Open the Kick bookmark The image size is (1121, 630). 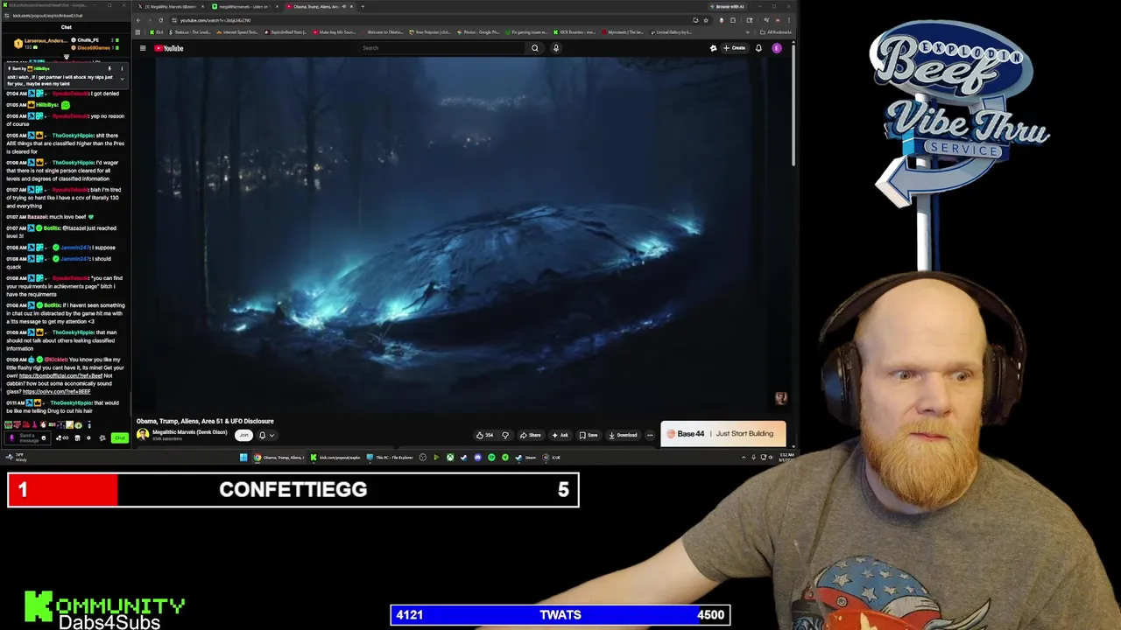(157, 32)
